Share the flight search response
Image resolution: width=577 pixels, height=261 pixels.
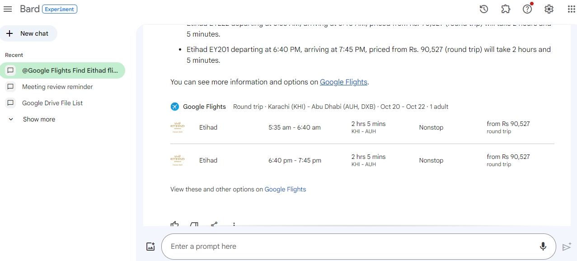(x=214, y=225)
